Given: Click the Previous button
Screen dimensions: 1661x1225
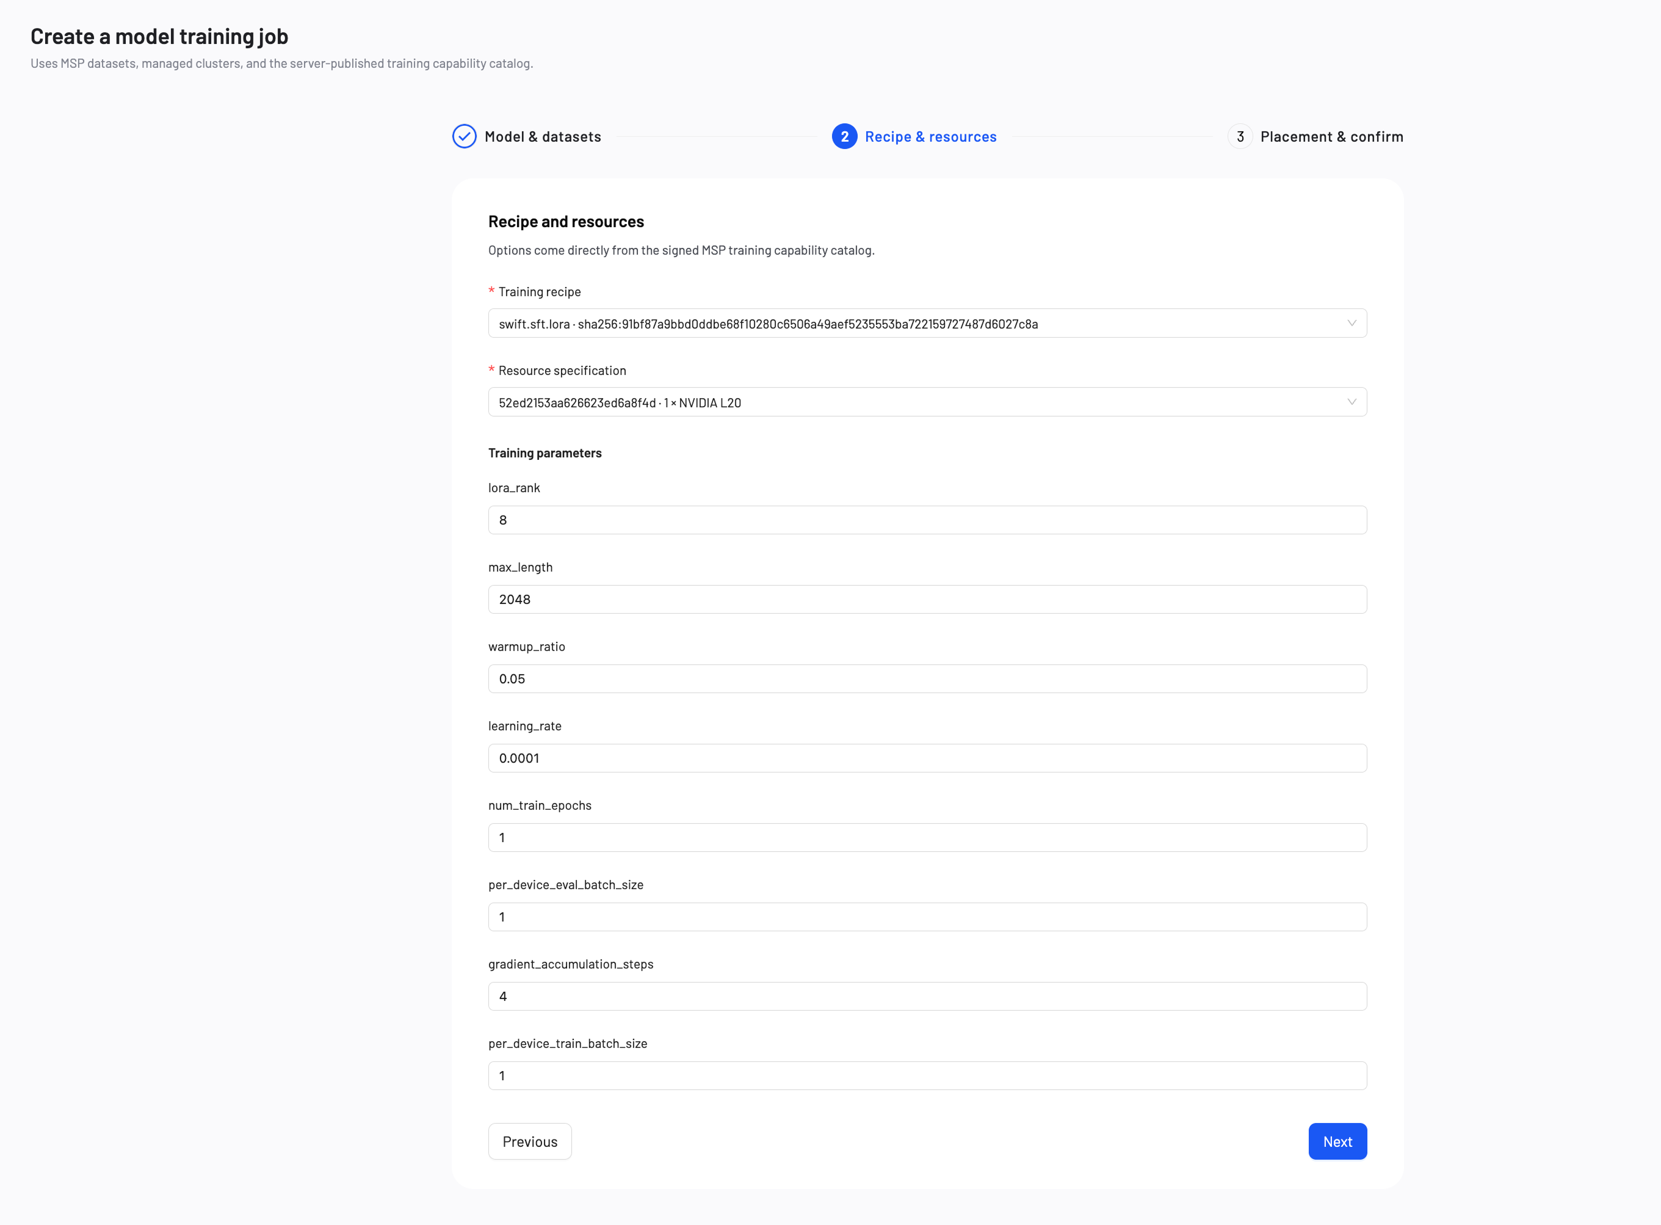Looking at the screenshot, I should pos(530,1141).
